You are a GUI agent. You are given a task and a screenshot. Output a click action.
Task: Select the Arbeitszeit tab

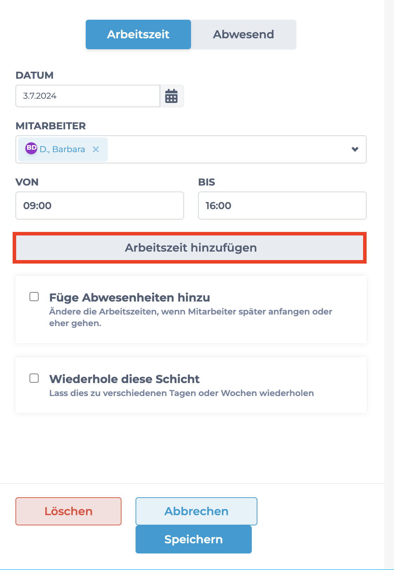click(138, 34)
